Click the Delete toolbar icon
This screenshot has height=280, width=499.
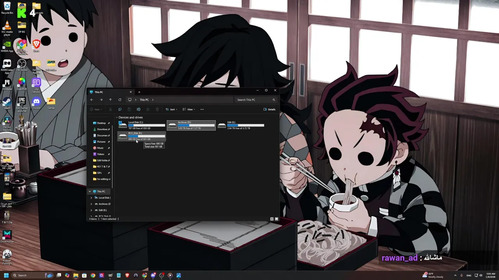pyautogui.click(x=157, y=109)
